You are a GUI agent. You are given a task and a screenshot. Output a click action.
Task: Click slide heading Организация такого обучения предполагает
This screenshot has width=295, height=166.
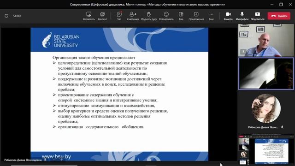[x=94, y=57]
